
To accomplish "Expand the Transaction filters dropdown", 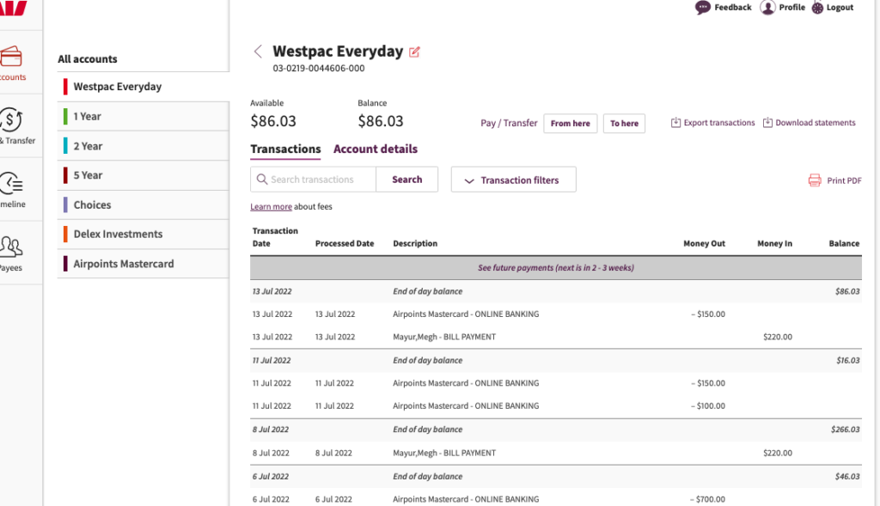I will 513,180.
